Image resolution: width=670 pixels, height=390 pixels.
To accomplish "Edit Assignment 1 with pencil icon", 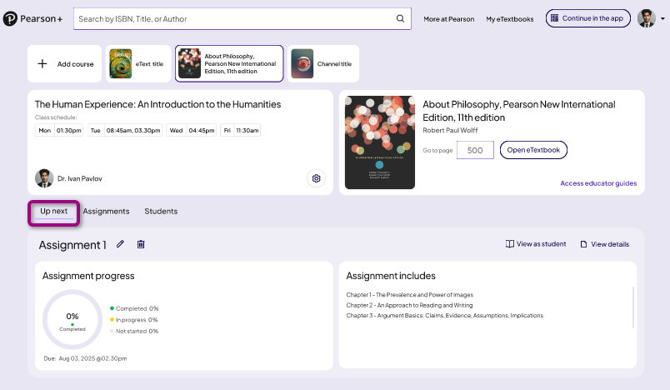I will 120,244.
